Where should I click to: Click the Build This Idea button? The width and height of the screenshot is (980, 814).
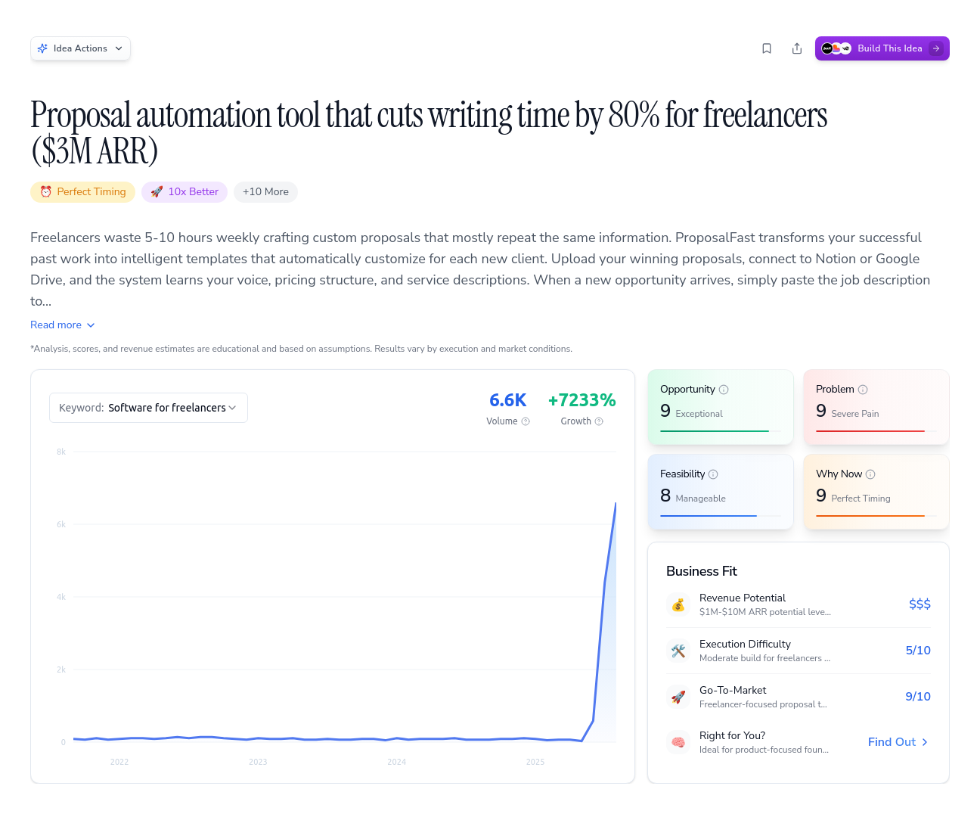[x=882, y=48]
